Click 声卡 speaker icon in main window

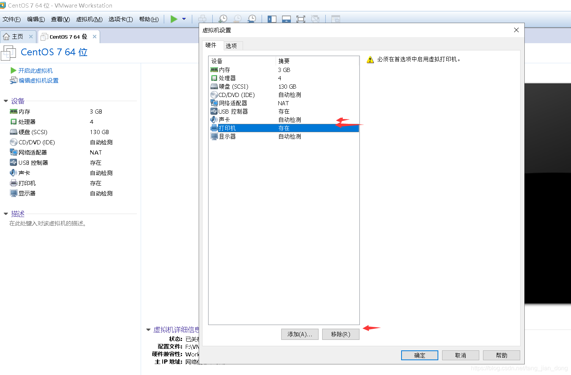[14, 173]
